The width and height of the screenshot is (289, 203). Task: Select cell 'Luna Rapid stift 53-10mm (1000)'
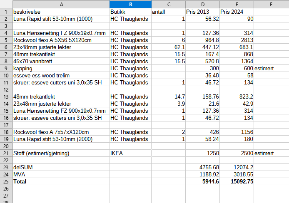61,19
